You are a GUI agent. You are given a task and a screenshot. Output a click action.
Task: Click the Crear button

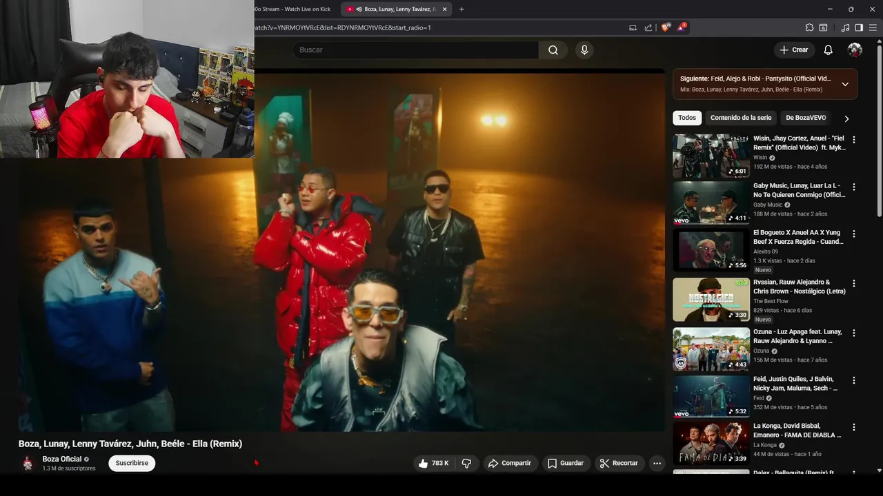click(x=793, y=50)
